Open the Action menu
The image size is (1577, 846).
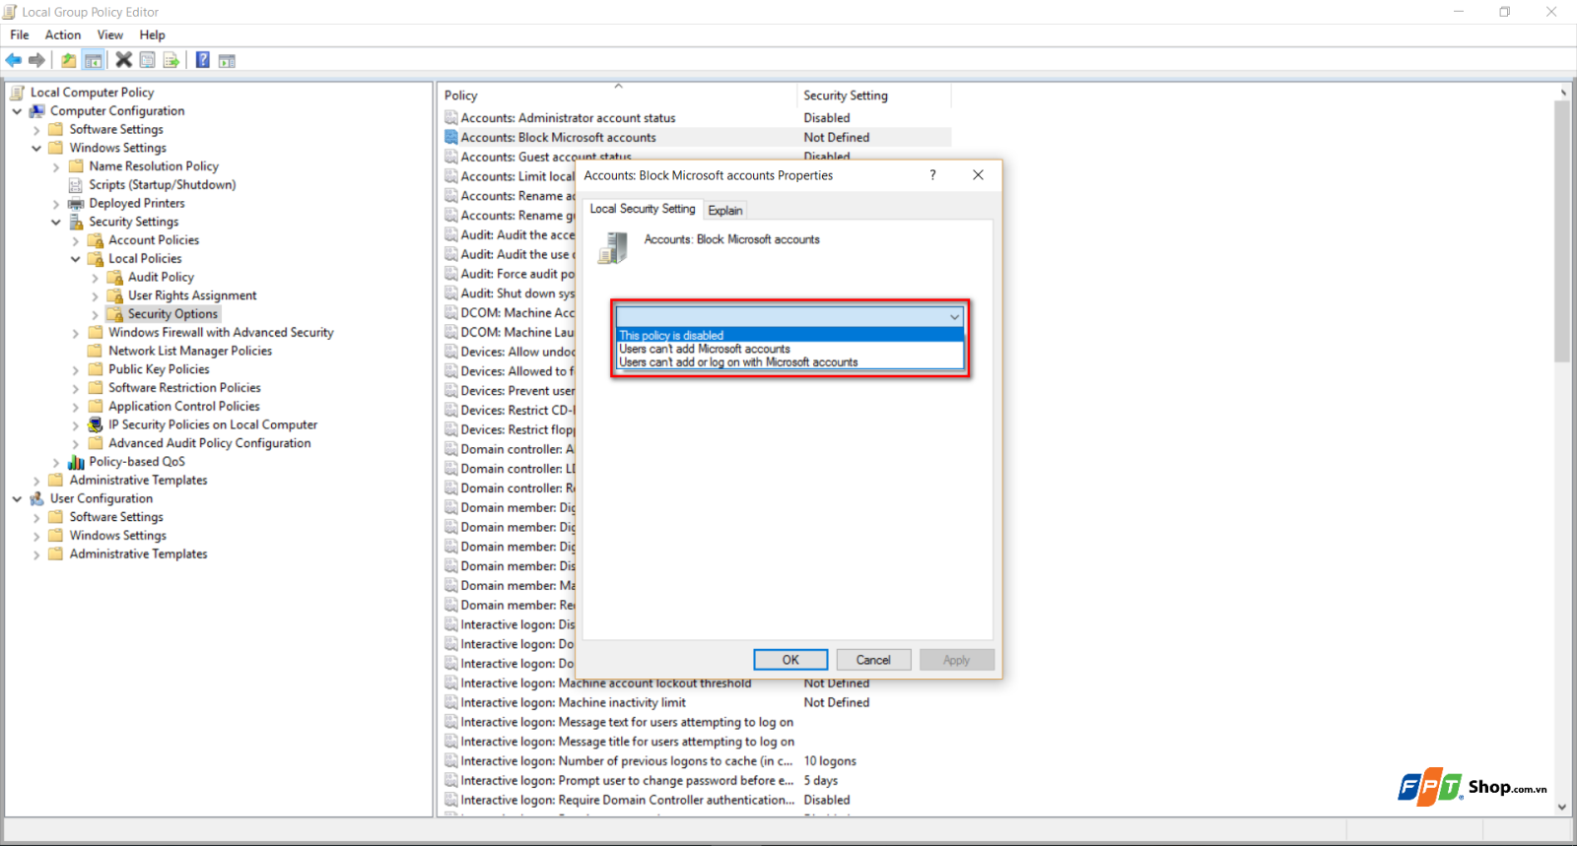point(63,35)
